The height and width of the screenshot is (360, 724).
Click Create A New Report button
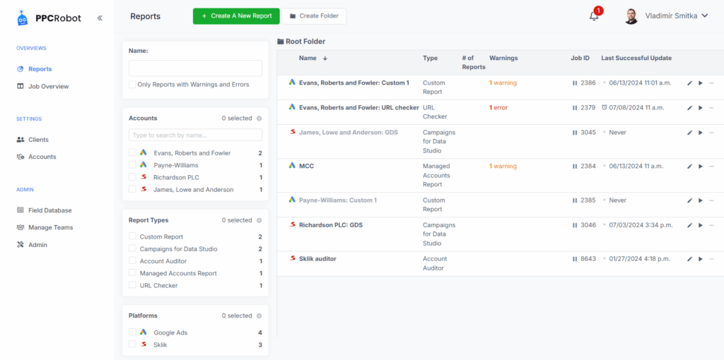coord(236,16)
